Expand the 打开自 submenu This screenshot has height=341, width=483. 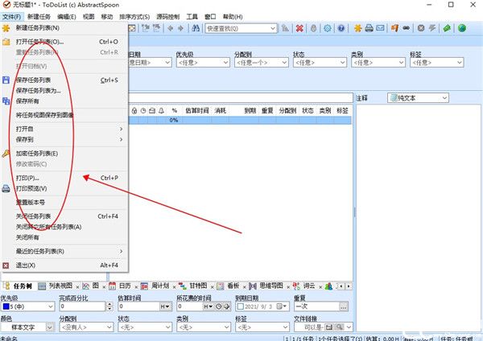64,129
